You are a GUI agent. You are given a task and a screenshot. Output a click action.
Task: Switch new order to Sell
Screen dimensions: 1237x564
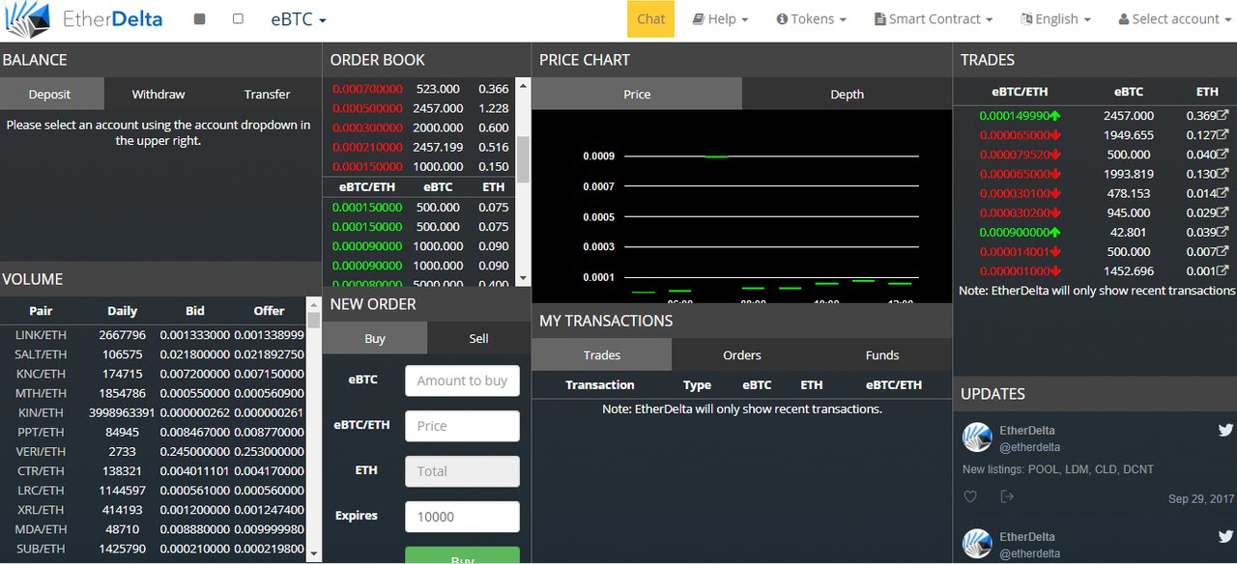click(478, 338)
